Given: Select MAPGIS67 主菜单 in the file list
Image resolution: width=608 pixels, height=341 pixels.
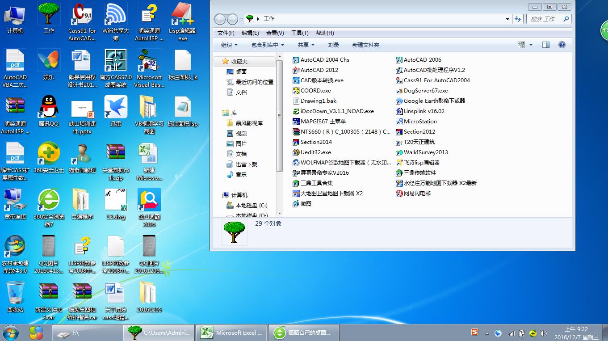Looking at the screenshot, I should [319, 122].
